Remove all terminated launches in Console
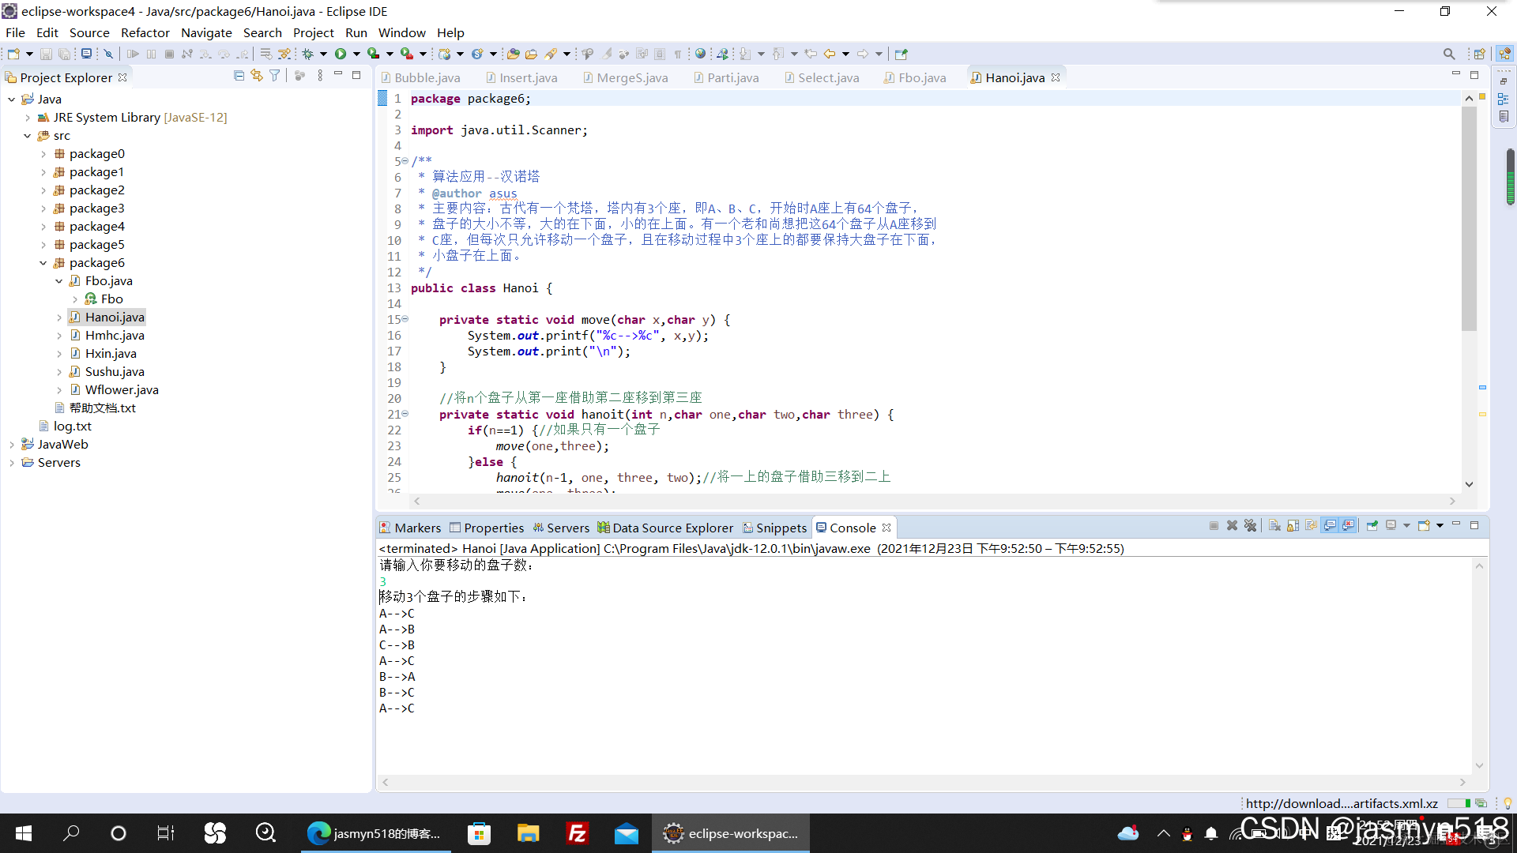This screenshot has width=1517, height=853. [x=1250, y=526]
